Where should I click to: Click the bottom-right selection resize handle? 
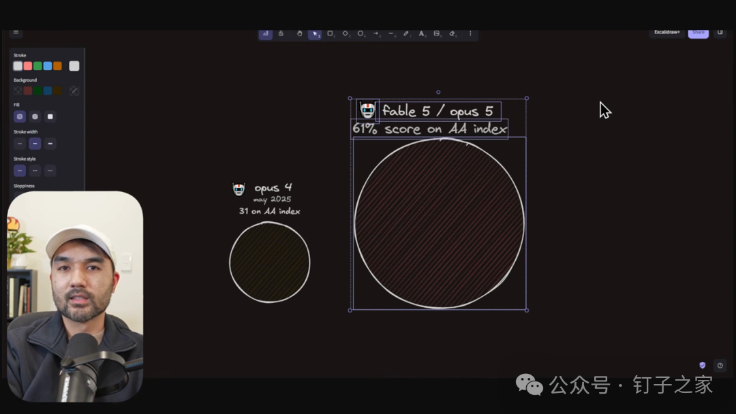[x=527, y=310]
